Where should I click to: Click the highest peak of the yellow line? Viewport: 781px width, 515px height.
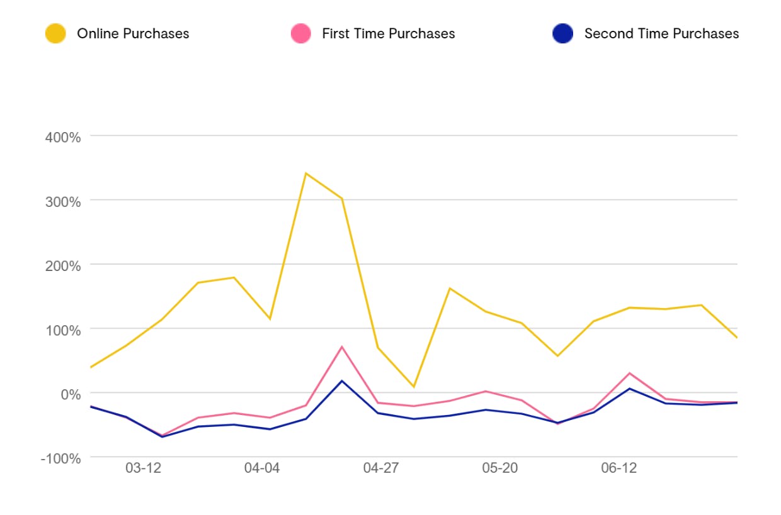pos(305,173)
